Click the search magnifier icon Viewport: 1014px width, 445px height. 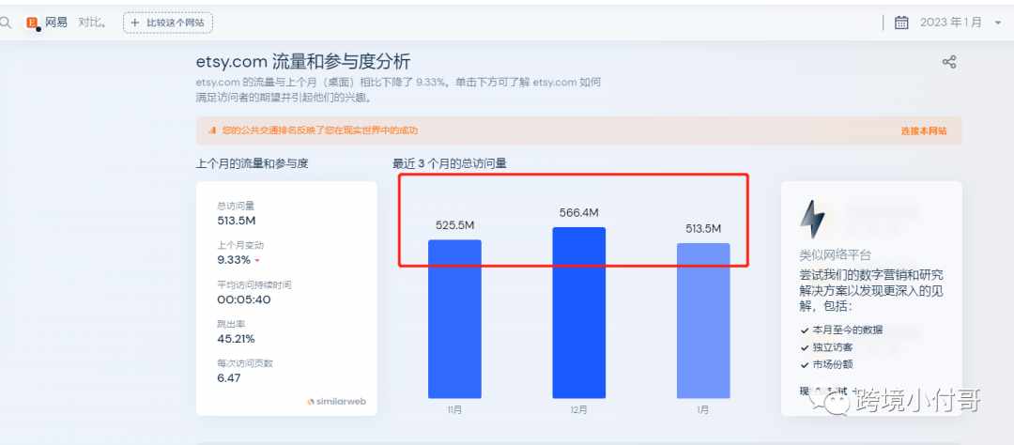click(x=6, y=23)
